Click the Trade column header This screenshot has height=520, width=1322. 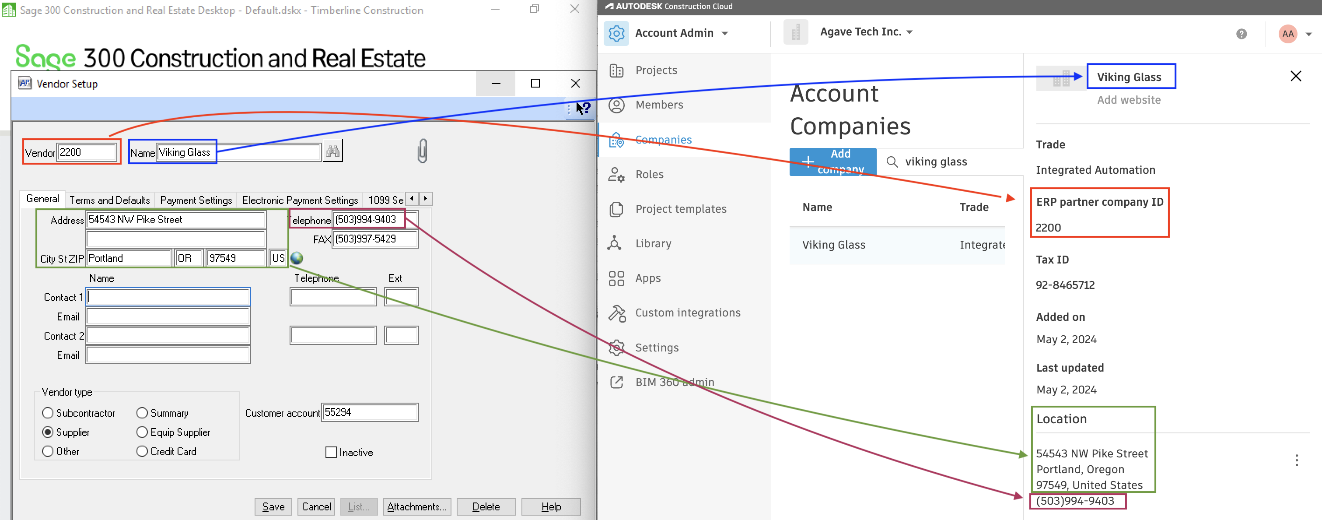(x=973, y=207)
